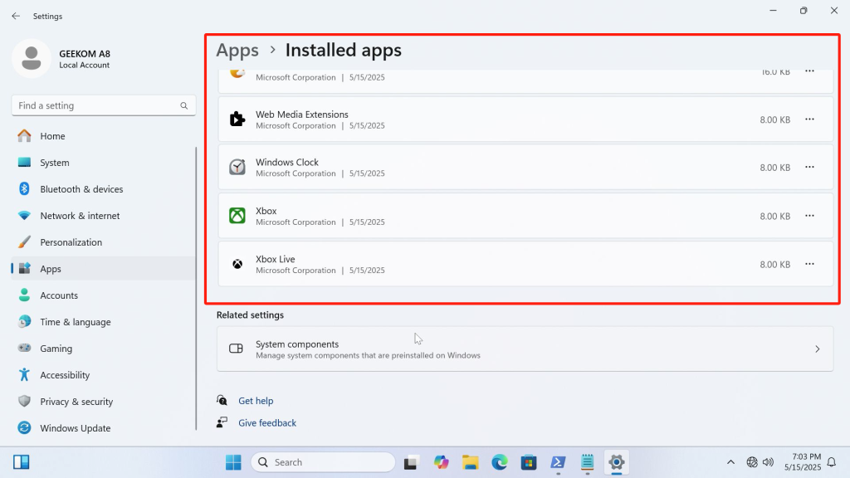850x478 pixels.
Task: Open more options for the Xbox app
Action: click(809, 216)
